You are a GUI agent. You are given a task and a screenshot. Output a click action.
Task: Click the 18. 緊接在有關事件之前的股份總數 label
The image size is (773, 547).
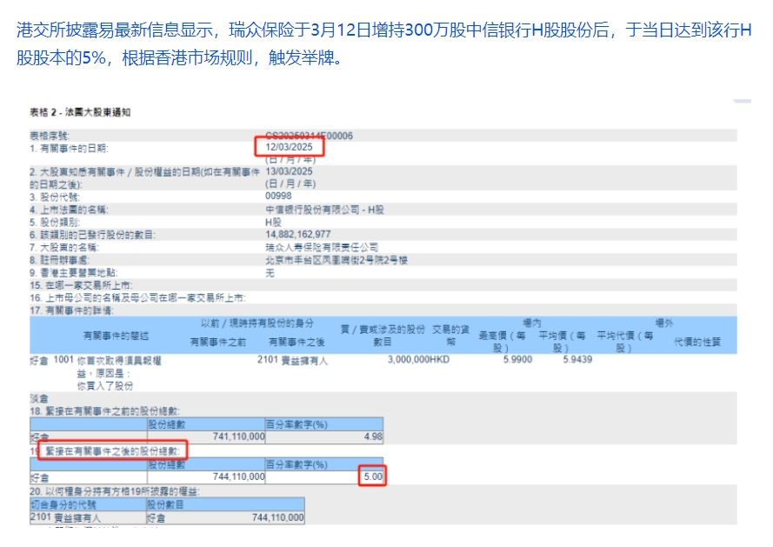point(104,411)
